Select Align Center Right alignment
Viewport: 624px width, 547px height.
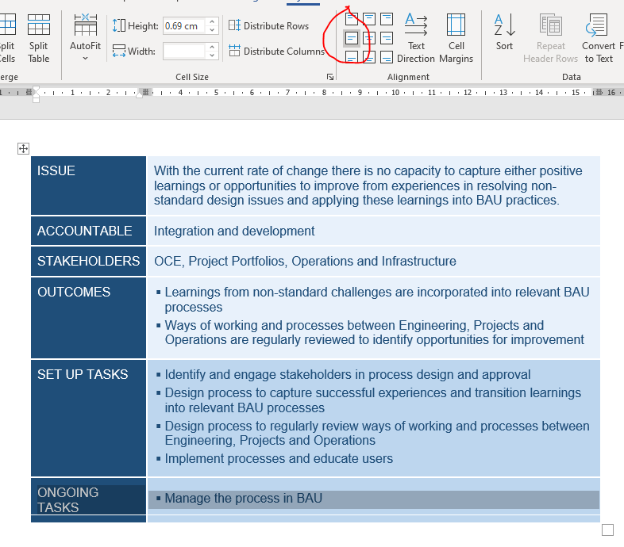387,39
